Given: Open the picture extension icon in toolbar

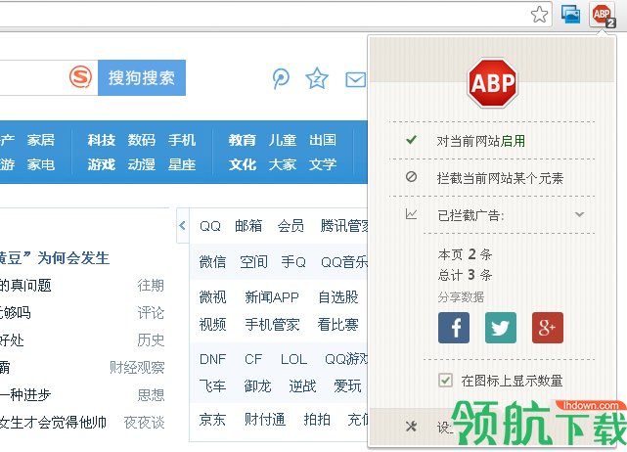Looking at the screenshot, I should point(570,15).
